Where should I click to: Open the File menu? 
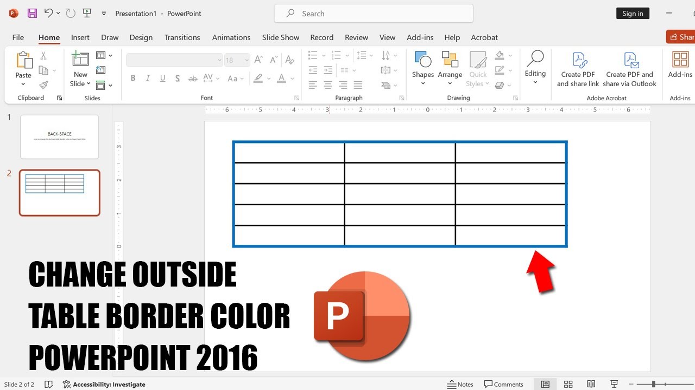click(x=18, y=37)
